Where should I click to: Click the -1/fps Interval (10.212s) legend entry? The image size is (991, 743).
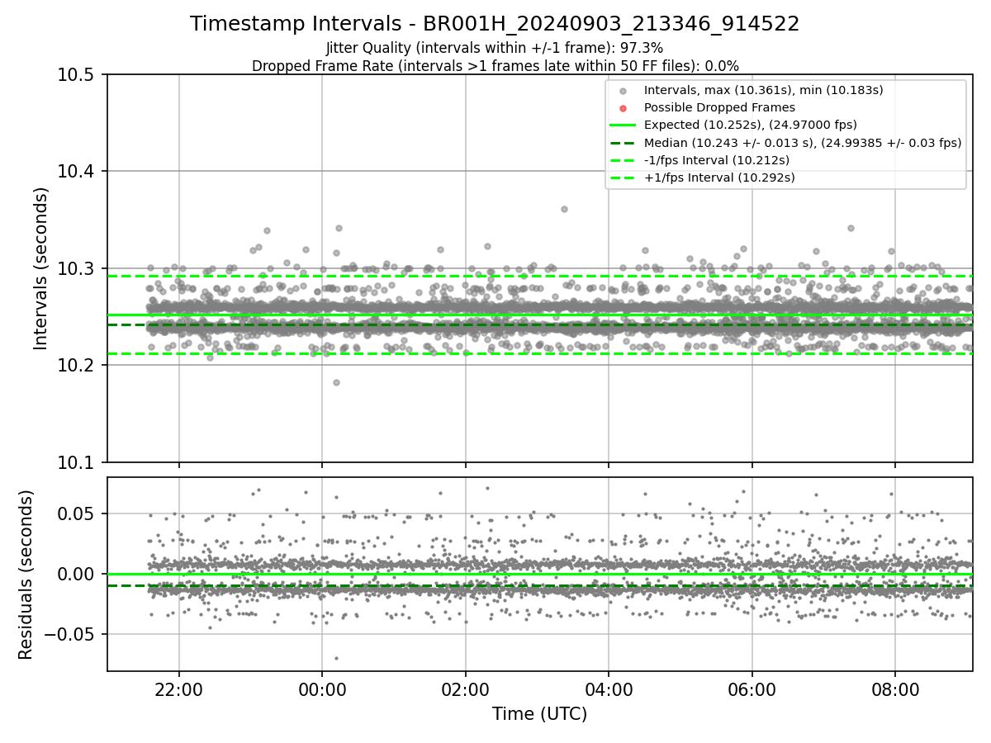(x=717, y=159)
